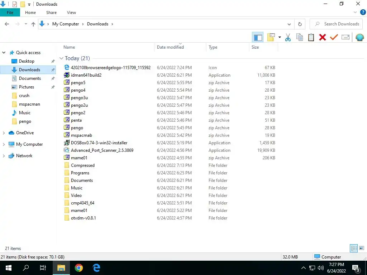Switch to details view in status bar
This screenshot has height=275, width=367.
click(354, 248)
